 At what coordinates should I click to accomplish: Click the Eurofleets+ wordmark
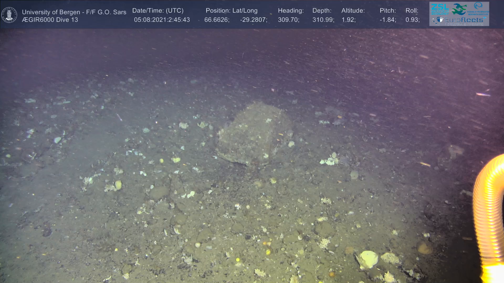465,20
